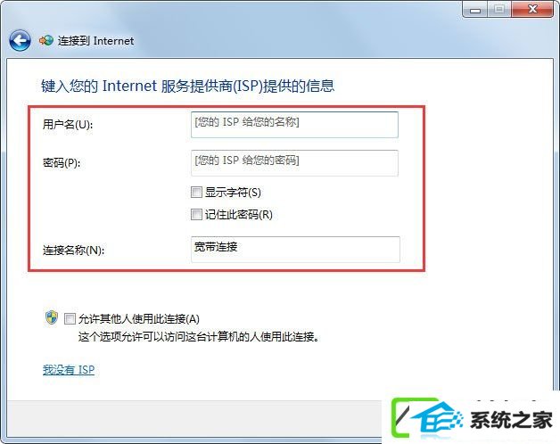The image size is (560, 444).
Task: Click the 用户名(U): label
Action: coord(68,125)
